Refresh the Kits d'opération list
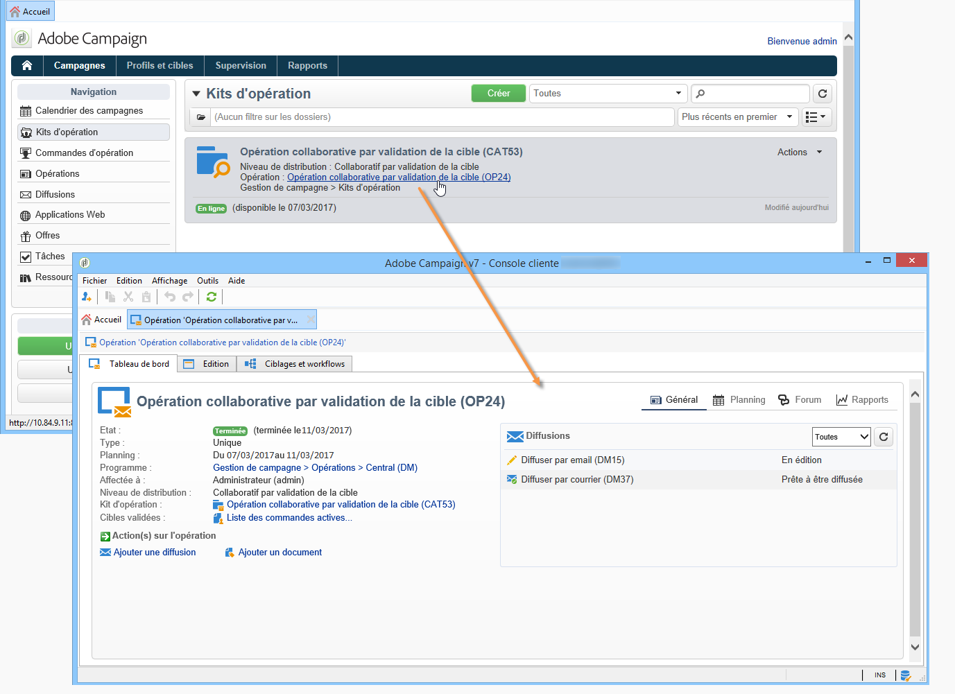The width and height of the screenshot is (955, 694). (823, 94)
